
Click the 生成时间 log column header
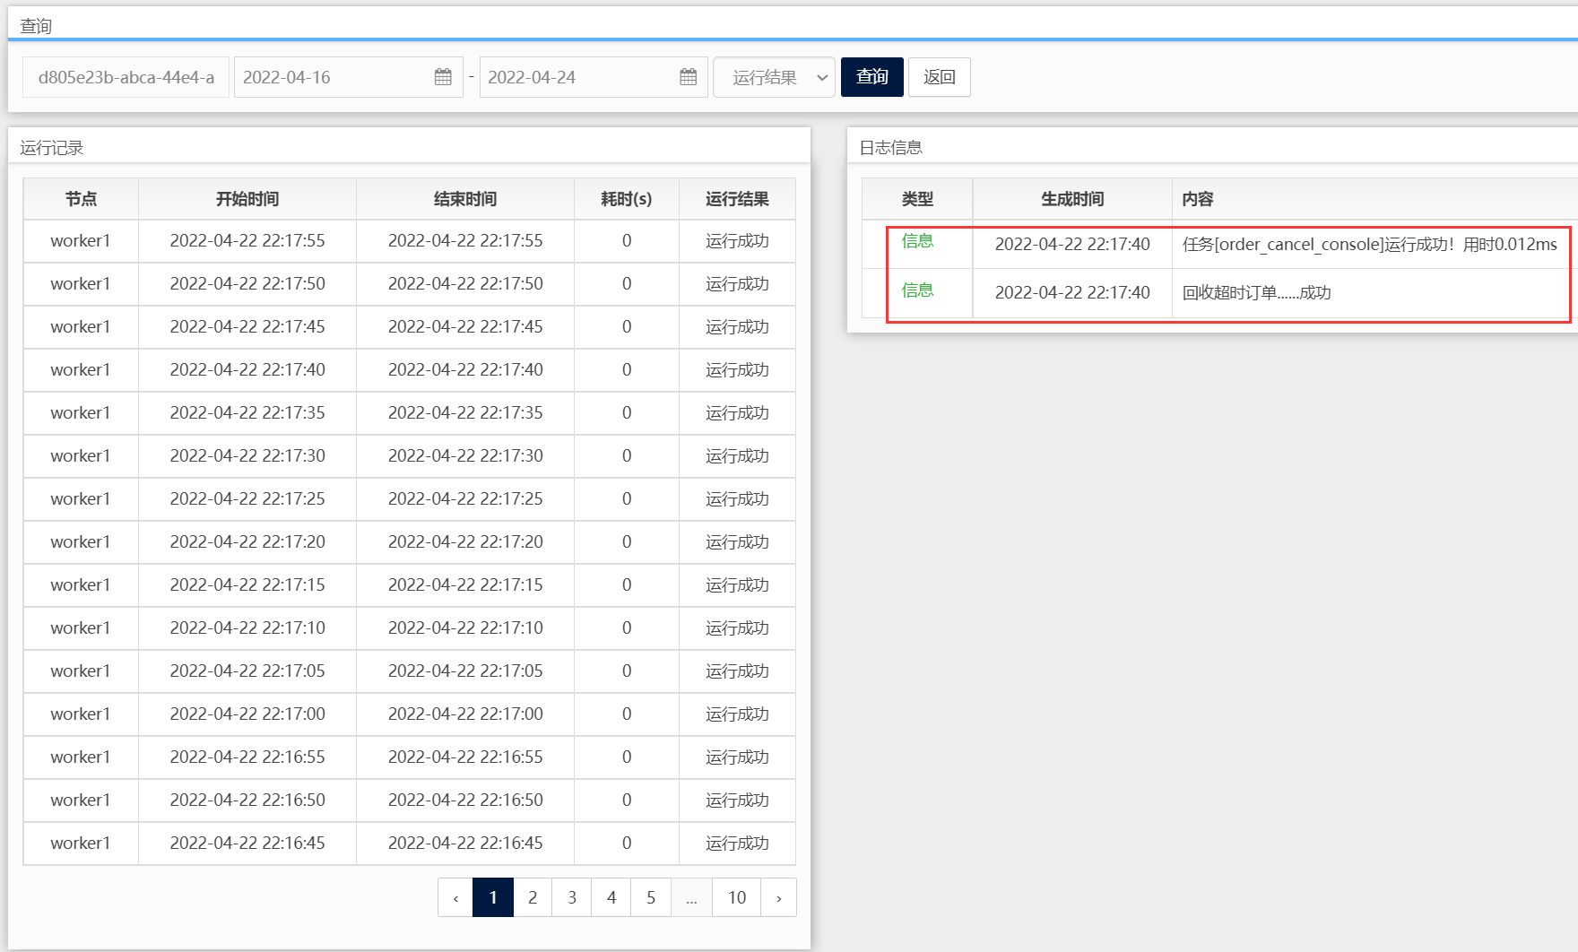[x=1072, y=199]
